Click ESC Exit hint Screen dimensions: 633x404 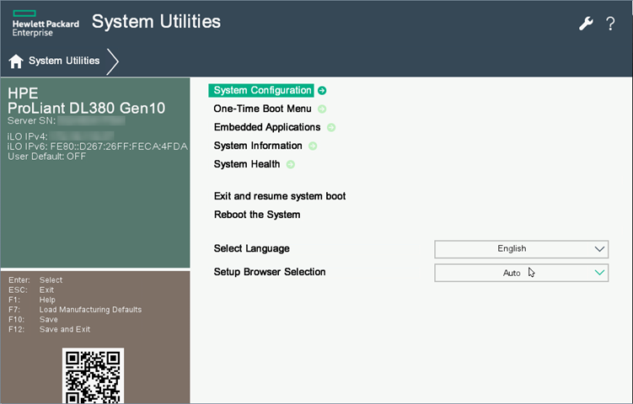click(x=31, y=290)
